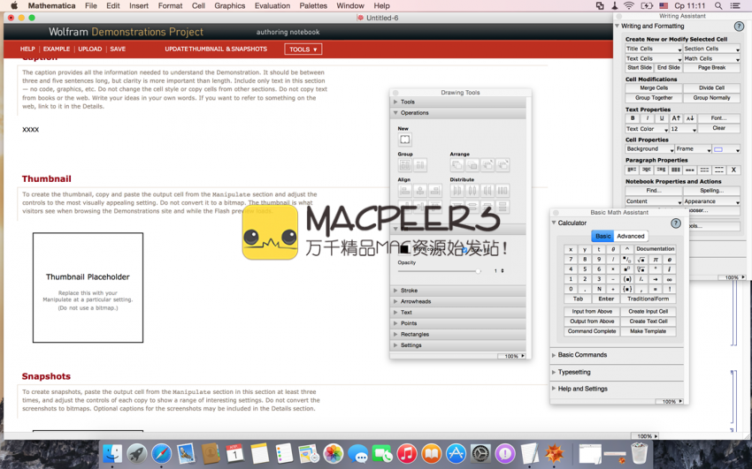Screen dimensions: 752x469
Task: Increase font size with the A-up icon
Action: click(676, 118)
